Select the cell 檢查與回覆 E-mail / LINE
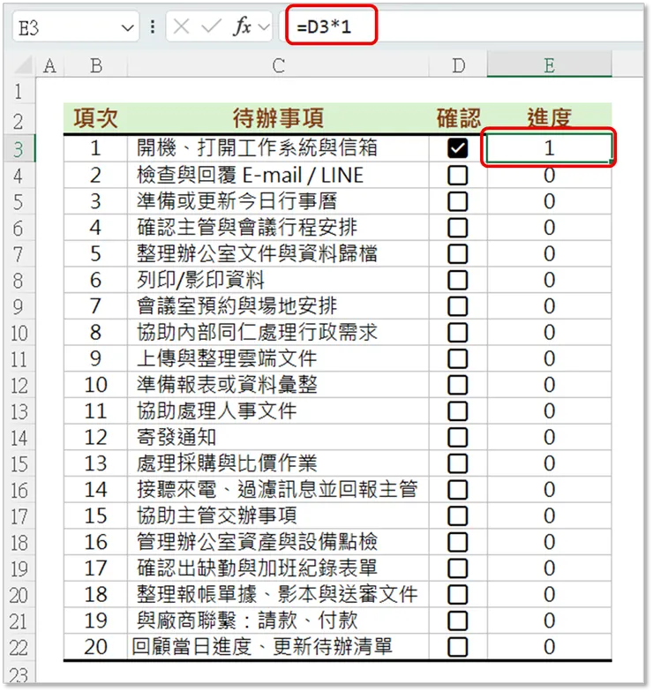The image size is (653, 692). pyautogui.click(x=278, y=175)
